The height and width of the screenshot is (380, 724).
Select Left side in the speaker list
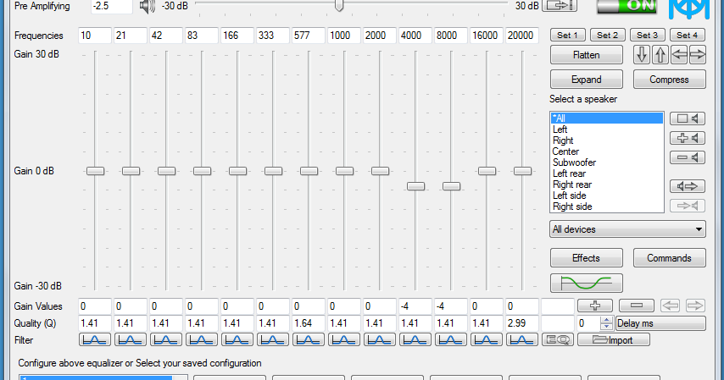[x=607, y=196]
